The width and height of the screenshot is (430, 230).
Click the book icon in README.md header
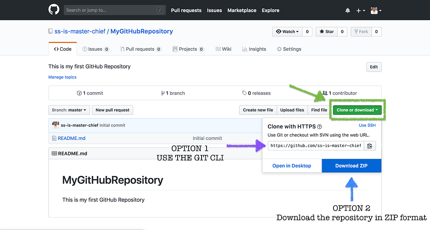point(54,153)
